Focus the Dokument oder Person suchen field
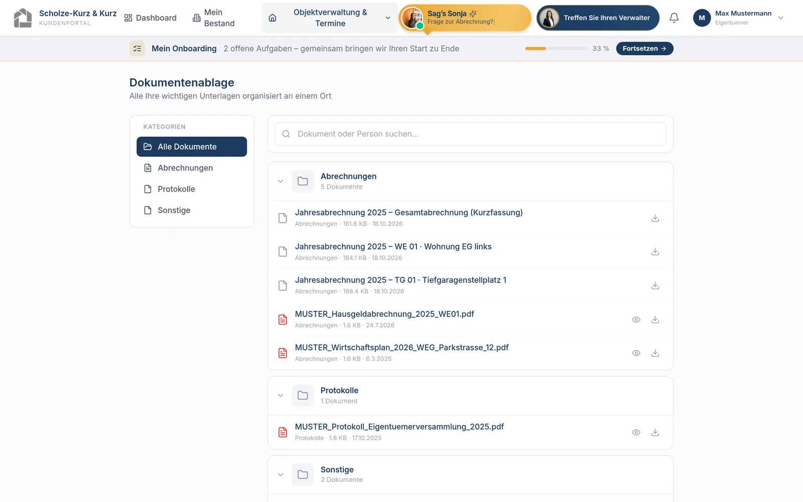The height and width of the screenshot is (502, 803). click(470, 134)
